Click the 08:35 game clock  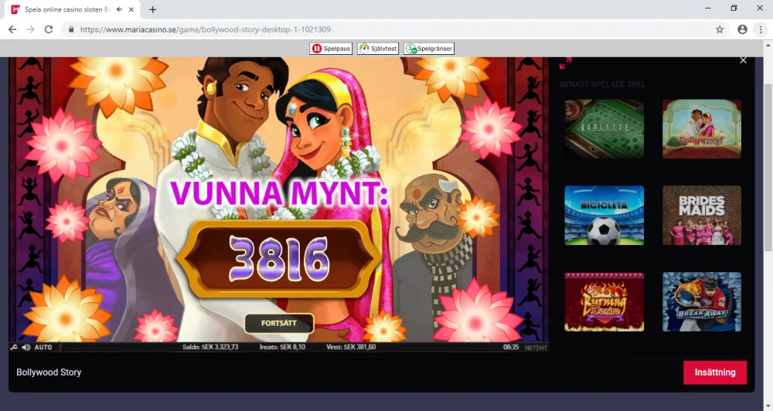point(511,347)
